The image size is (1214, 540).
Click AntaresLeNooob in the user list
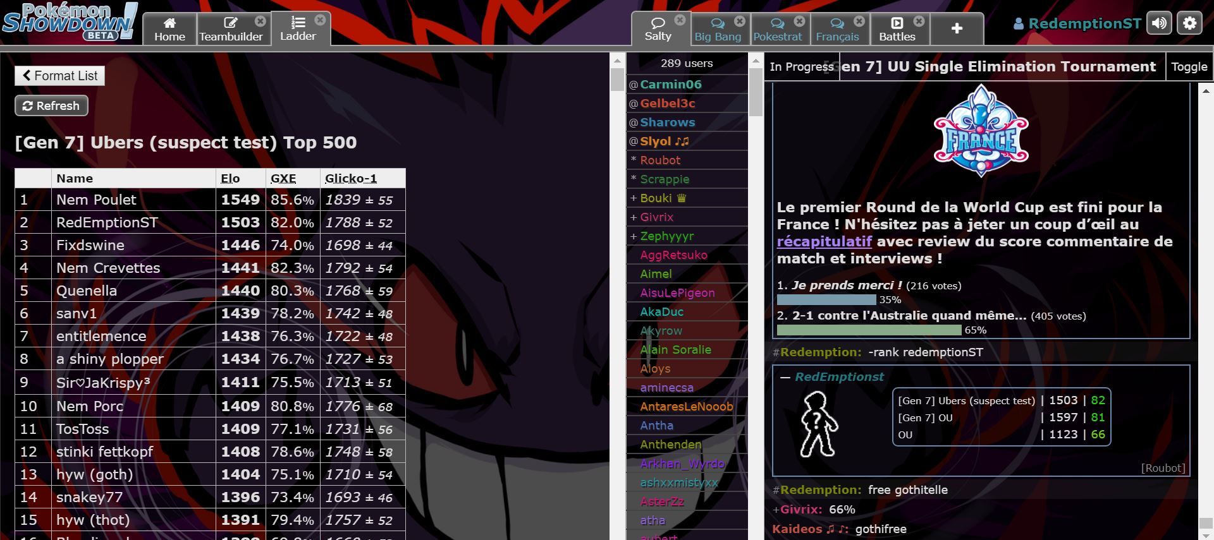click(687, 406)
